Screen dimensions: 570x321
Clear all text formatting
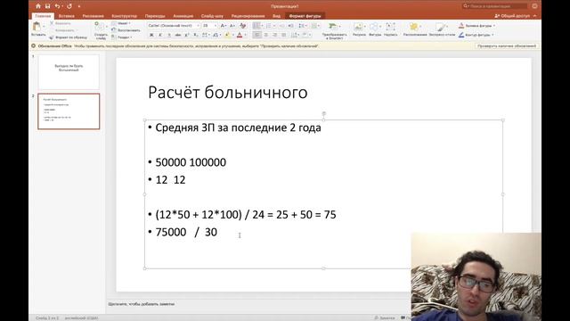(x=243, y=26)
